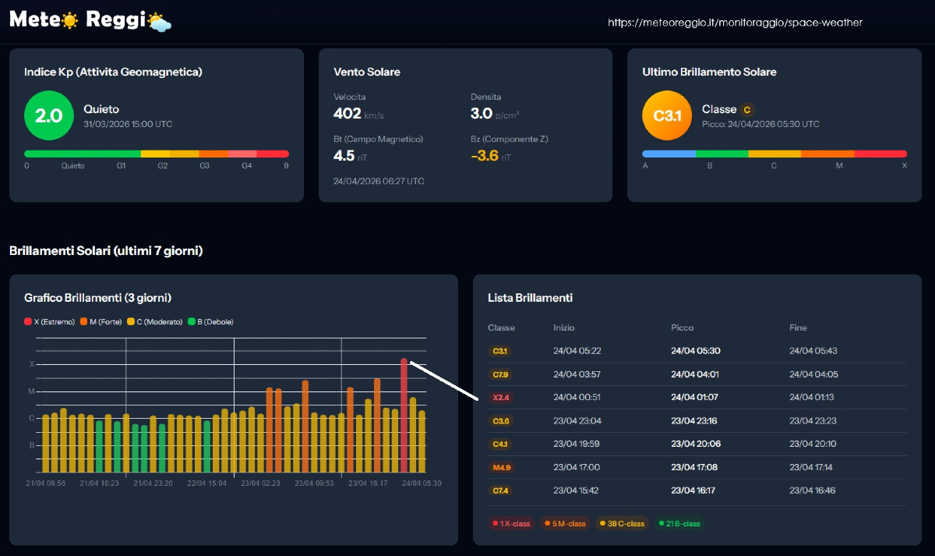Toggle C (Moderato) series in chart legend
The image size is (935, 556).
tap(157, 321)
